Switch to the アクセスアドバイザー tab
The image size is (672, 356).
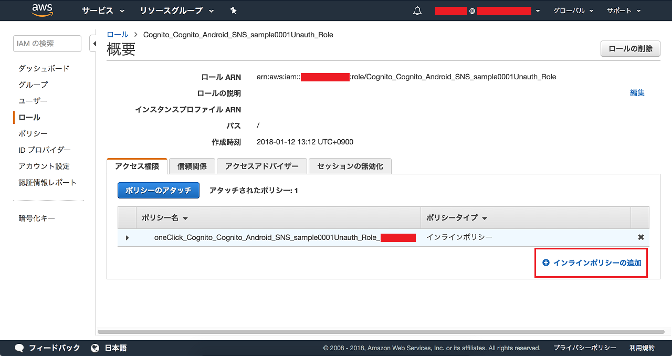pyautogui.click(x=262, y=166)
